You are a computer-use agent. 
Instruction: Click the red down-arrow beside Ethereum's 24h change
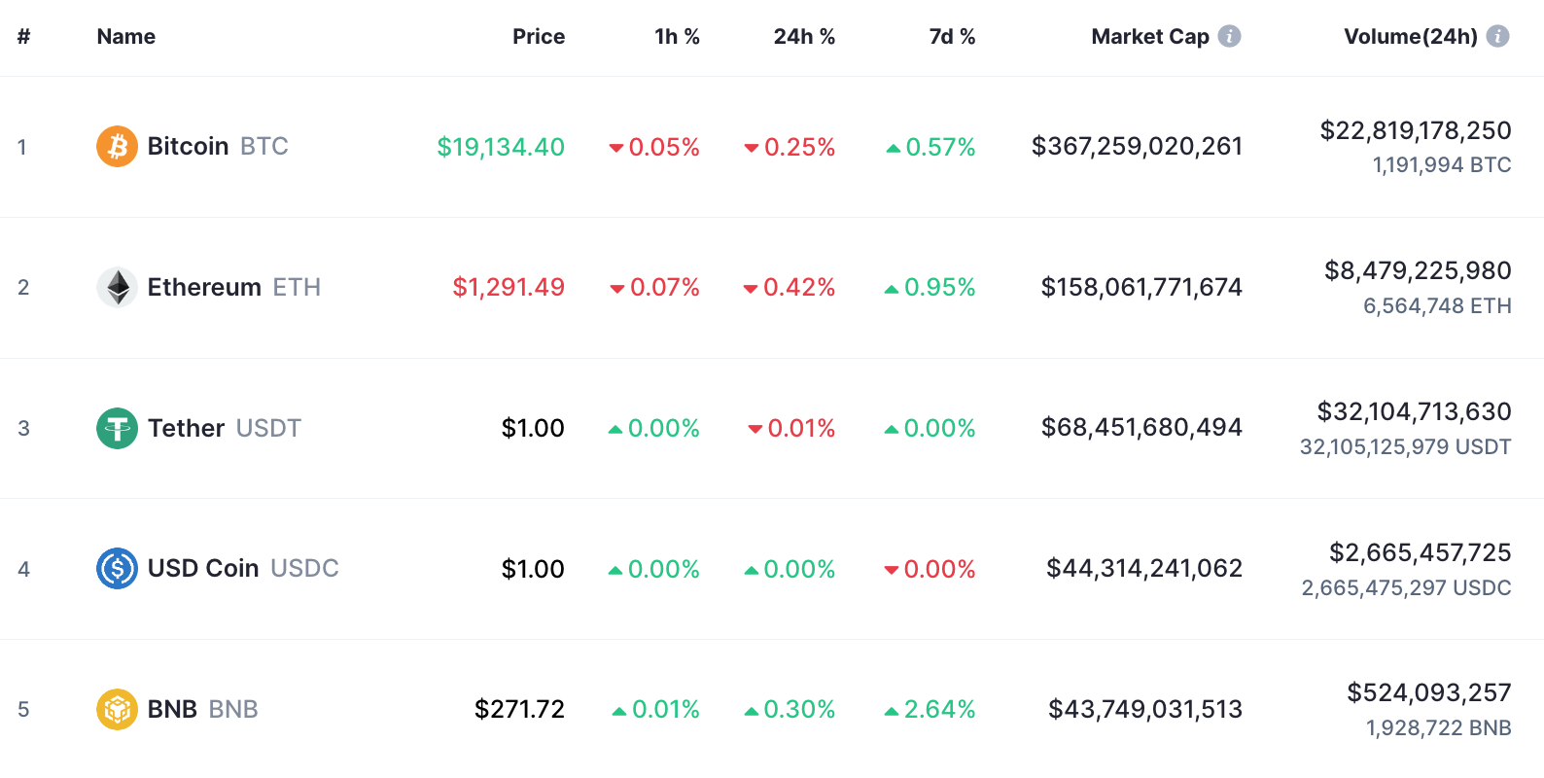click(x=750, y=288)
